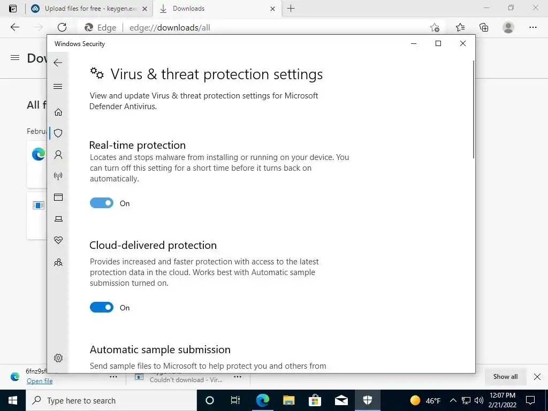The image size is (548, 411).
Task: Turn off Cloud-delivered protection toggle
Action: [x=101, y=307]
